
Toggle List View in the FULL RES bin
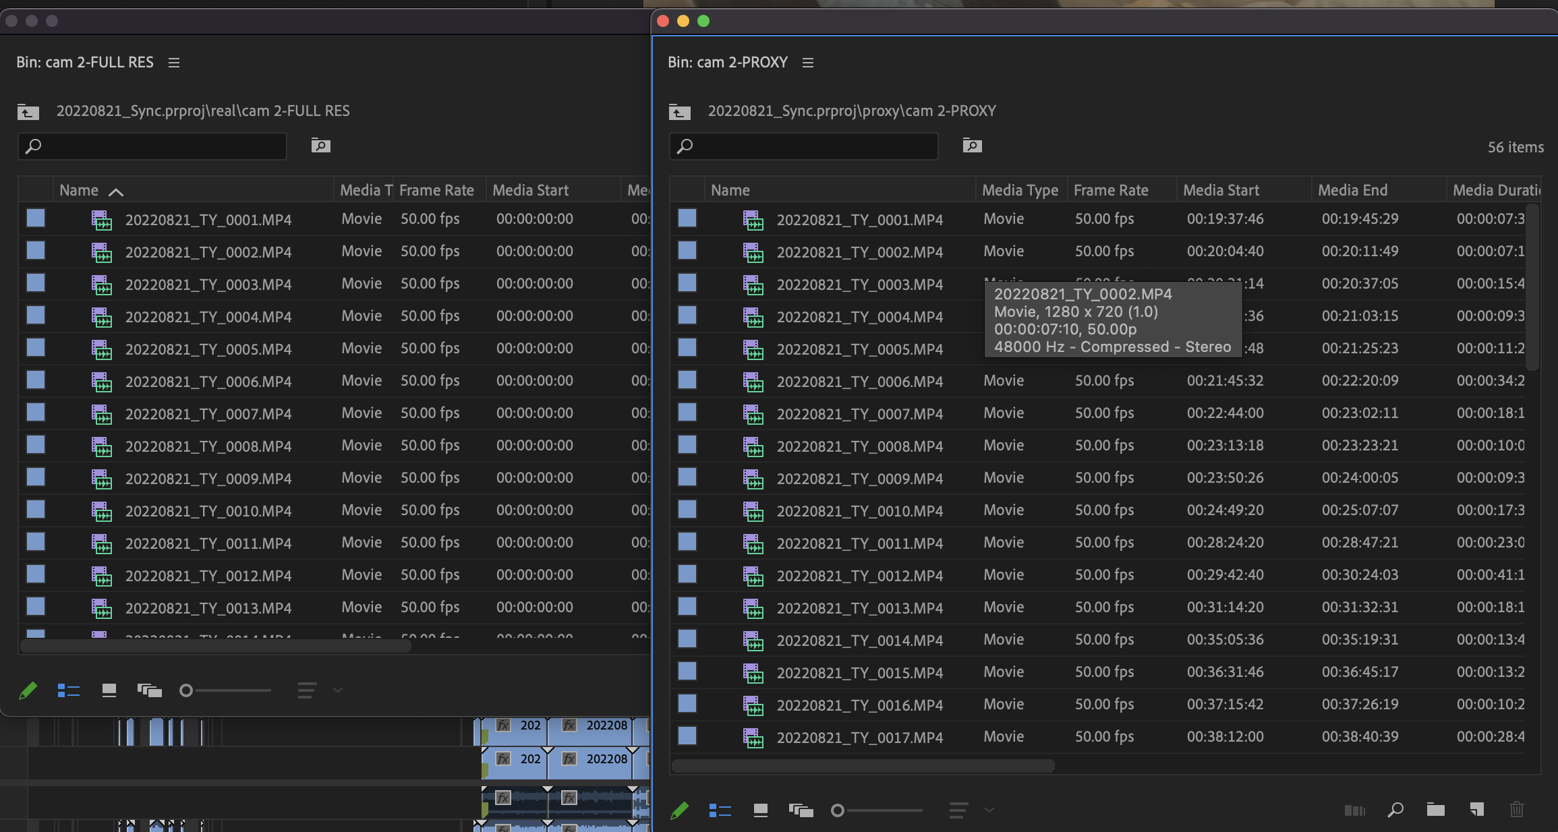(68, 690)
